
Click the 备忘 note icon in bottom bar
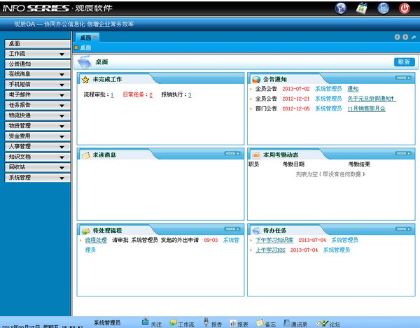pos(260,323)
